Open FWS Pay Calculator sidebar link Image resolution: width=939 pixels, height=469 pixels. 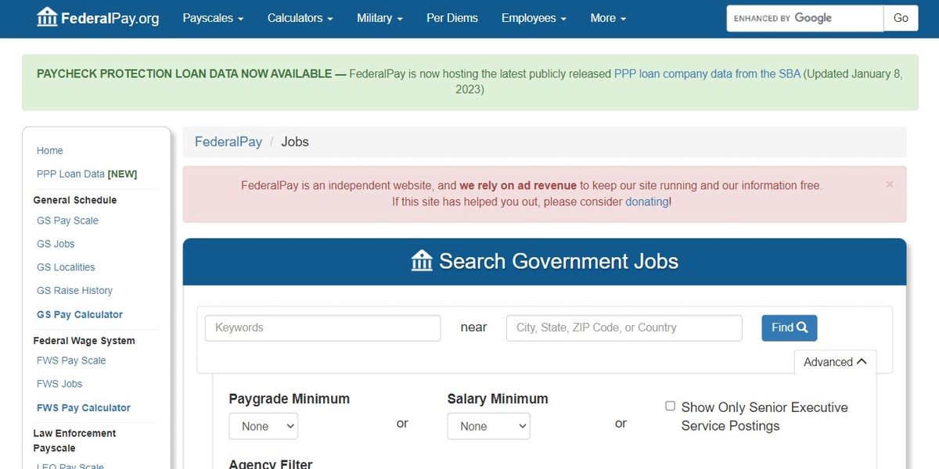[84, 407]
